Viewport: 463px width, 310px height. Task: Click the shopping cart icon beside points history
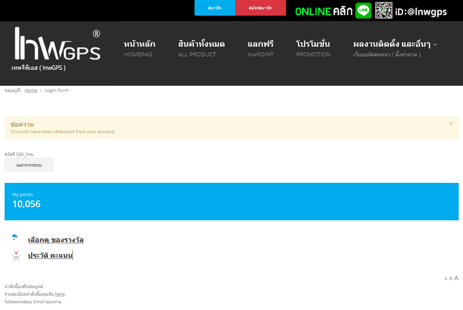16,256
